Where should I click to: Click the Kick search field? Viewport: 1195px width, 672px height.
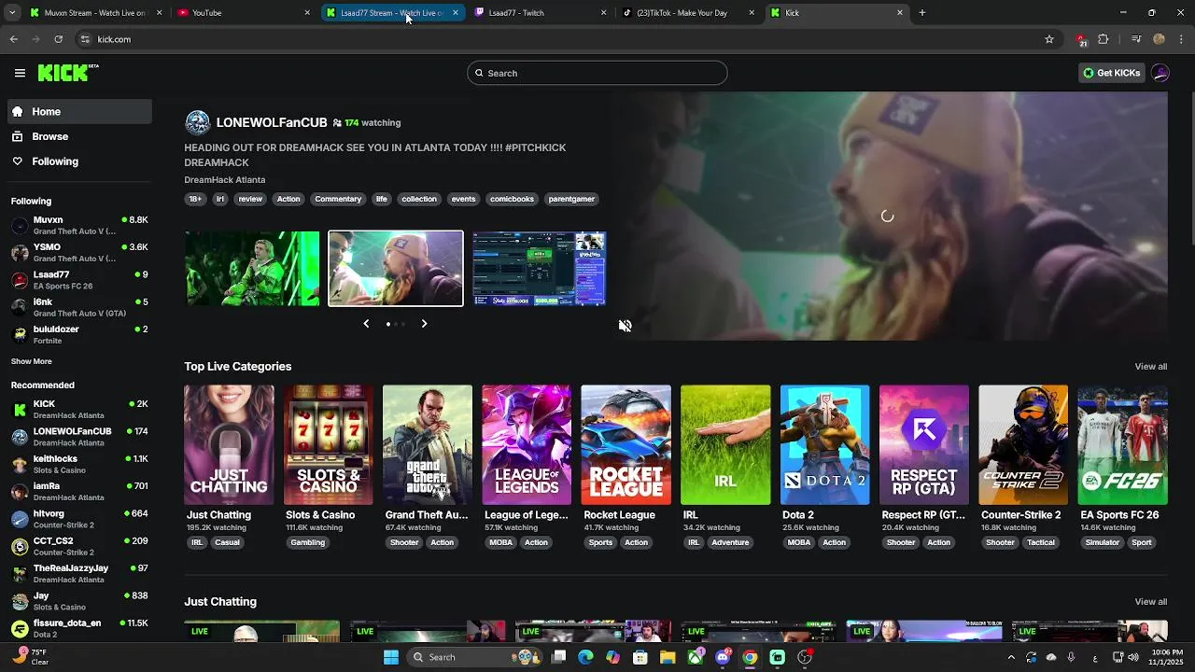coord(597,73)
